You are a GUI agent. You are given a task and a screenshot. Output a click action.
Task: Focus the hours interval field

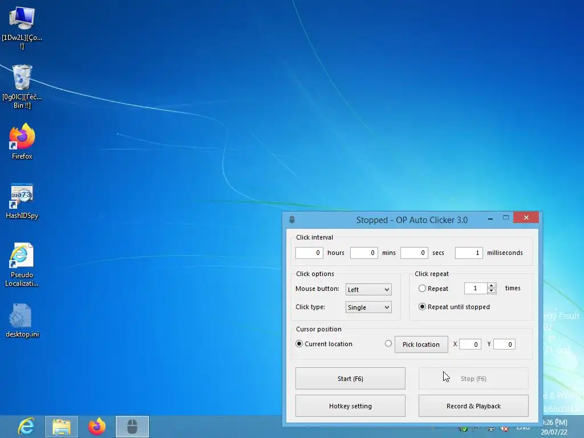tap(309, 253)
